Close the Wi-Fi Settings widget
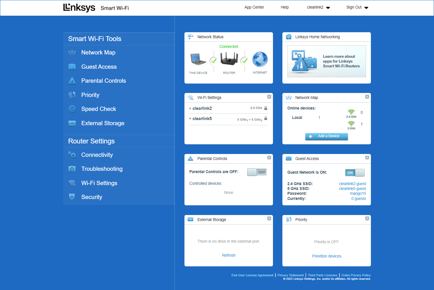 pyautogui.click(x=269, y=97)
